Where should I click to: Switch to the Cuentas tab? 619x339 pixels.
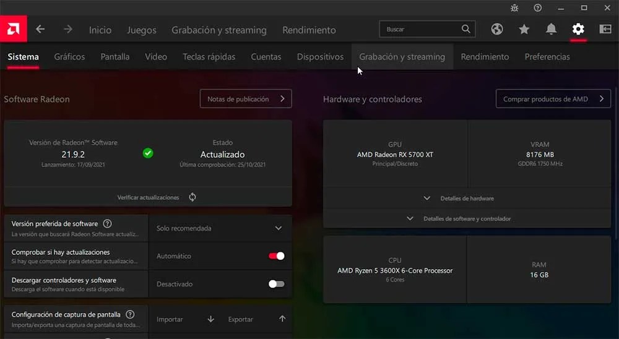pos(266,56)
